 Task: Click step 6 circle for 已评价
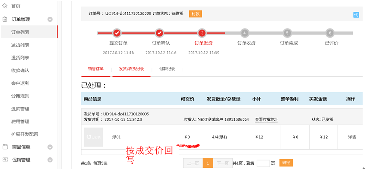330,33
